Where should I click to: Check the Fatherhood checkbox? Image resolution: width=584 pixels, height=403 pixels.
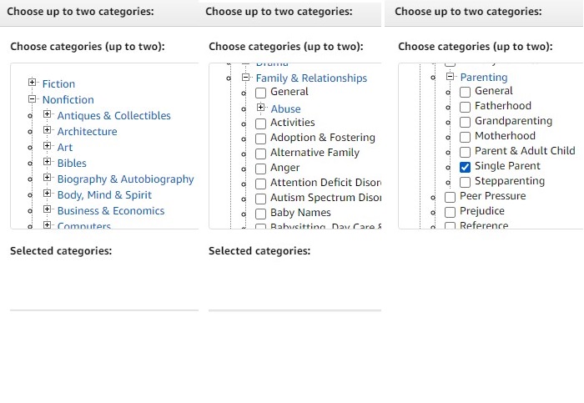pyautogui.click(x=465, y=107)
